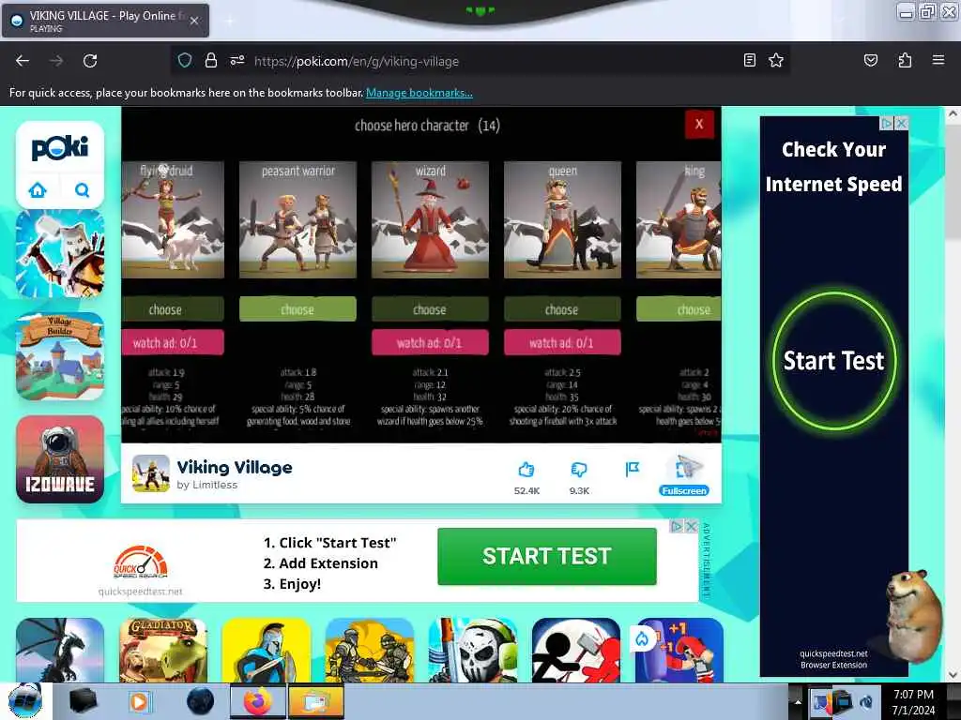The height and width of the screenshot is (720, 961).
Task: Open the hammer warrior game thumbnail in sidebar
Action: [x=59, y=253]
